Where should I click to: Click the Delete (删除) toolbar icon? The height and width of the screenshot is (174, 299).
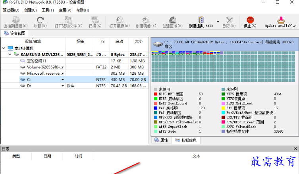pyautogui.click(x=229, y=20)
